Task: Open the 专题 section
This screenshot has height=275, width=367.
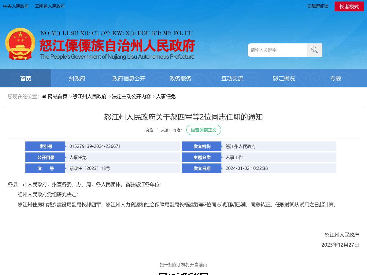Action: (335, 78)
